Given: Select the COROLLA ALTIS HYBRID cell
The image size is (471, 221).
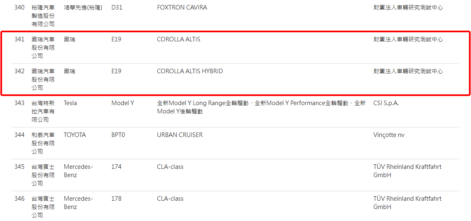Looking at the screenshot, I should (190, 71).
